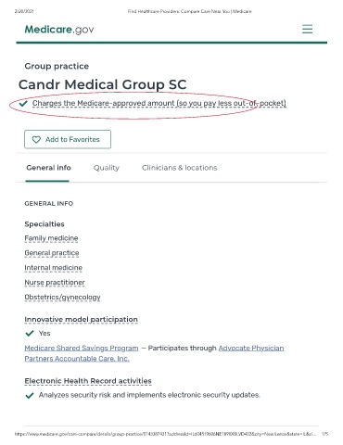343x445 pixels.
Task: Click heart icon in Add to Favorites
Action: point(36,140)
